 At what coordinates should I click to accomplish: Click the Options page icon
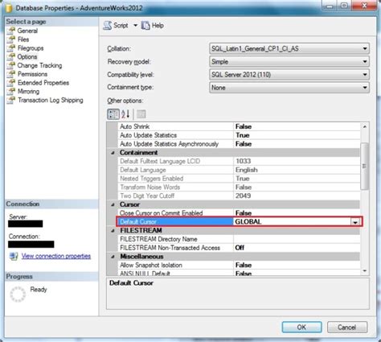pyautogui.click(x=11, y=56)
